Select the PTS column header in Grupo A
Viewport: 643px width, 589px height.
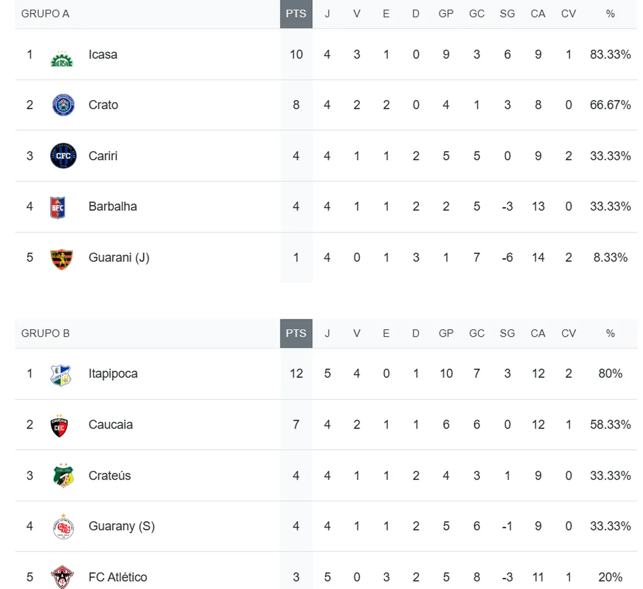point(296,14)
